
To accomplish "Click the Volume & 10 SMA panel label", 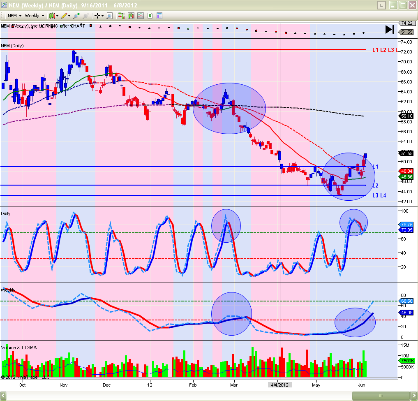I will (19, 348).
